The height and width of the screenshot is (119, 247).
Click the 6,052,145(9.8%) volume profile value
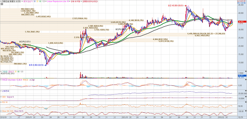202,36
